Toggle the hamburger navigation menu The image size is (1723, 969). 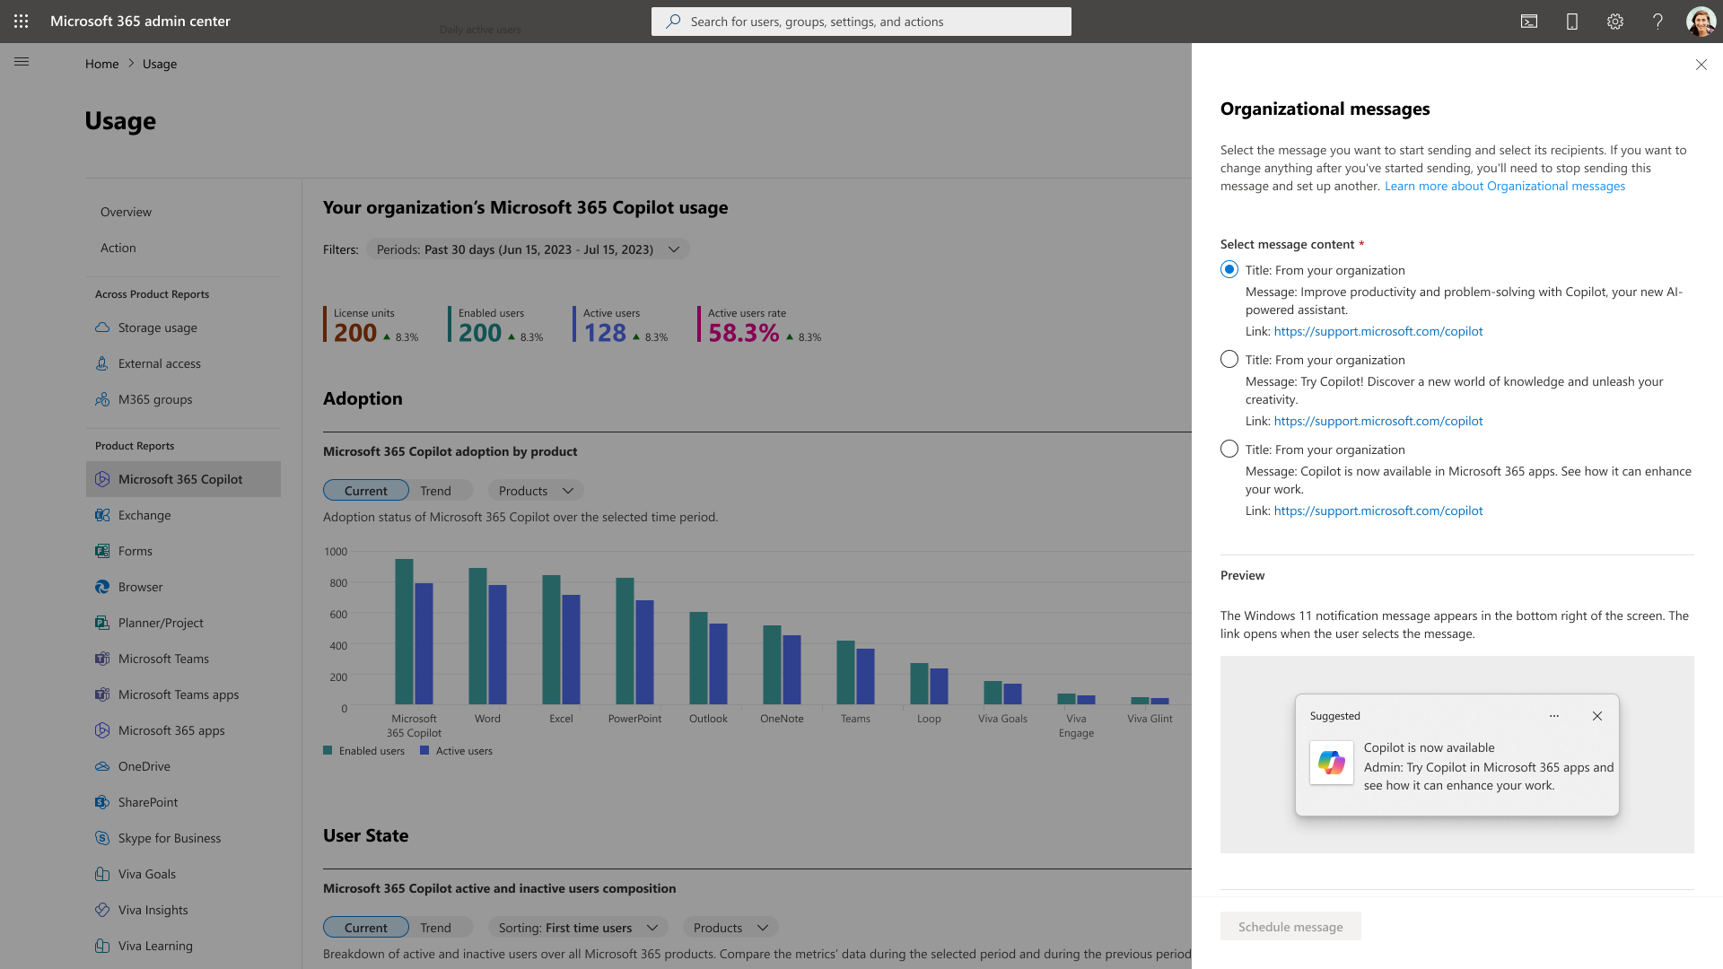point(22,62)
